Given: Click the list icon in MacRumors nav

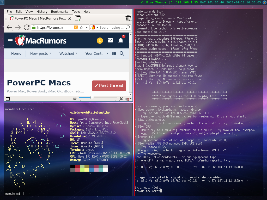Looking at the screenshot, I should pos(114,53).
